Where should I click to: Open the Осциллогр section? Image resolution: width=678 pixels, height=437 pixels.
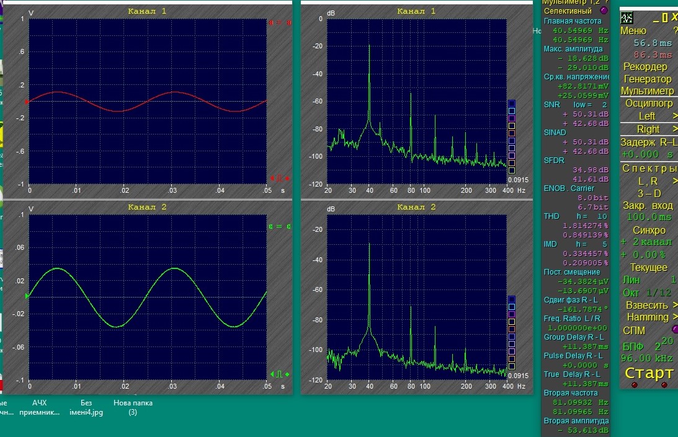pos(649,104)
